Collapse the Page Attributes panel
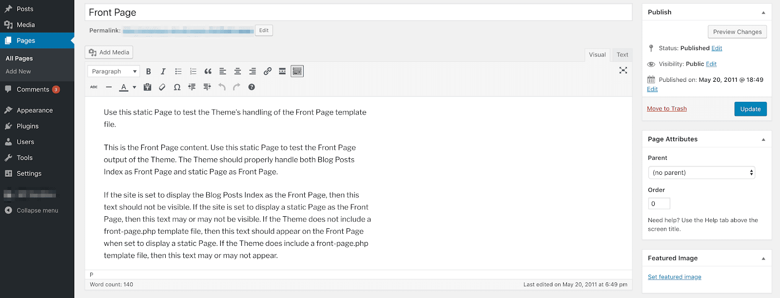The height and width of the screenshot is (298, 780). (x=763, y=140)
